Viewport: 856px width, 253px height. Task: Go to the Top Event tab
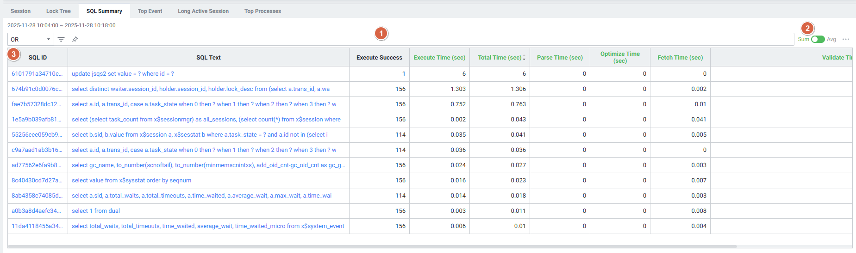pyautogui.click(x=150, y=11)
